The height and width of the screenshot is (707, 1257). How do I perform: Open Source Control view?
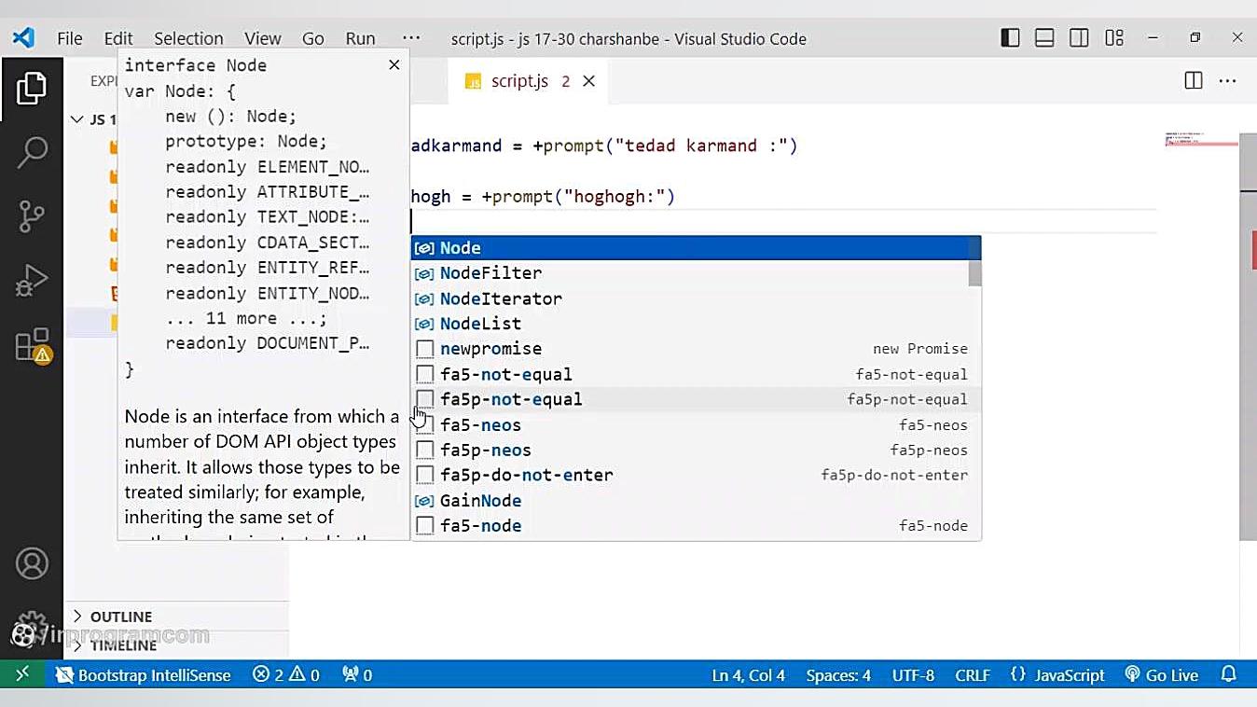[x=32, y=215]
